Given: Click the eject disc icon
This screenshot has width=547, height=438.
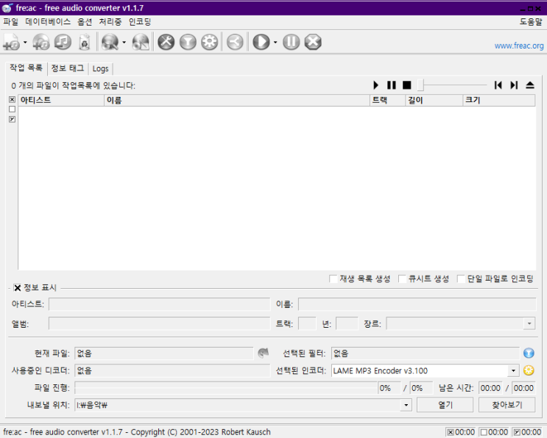Looking at the screenshot, I should pos(530,85).
